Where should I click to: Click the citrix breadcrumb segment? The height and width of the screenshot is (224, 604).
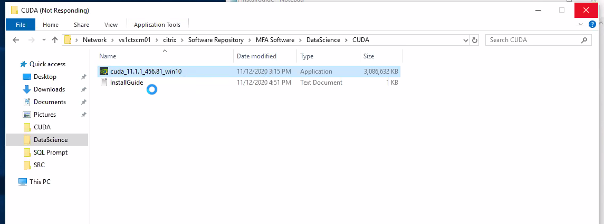pos(169,40)
